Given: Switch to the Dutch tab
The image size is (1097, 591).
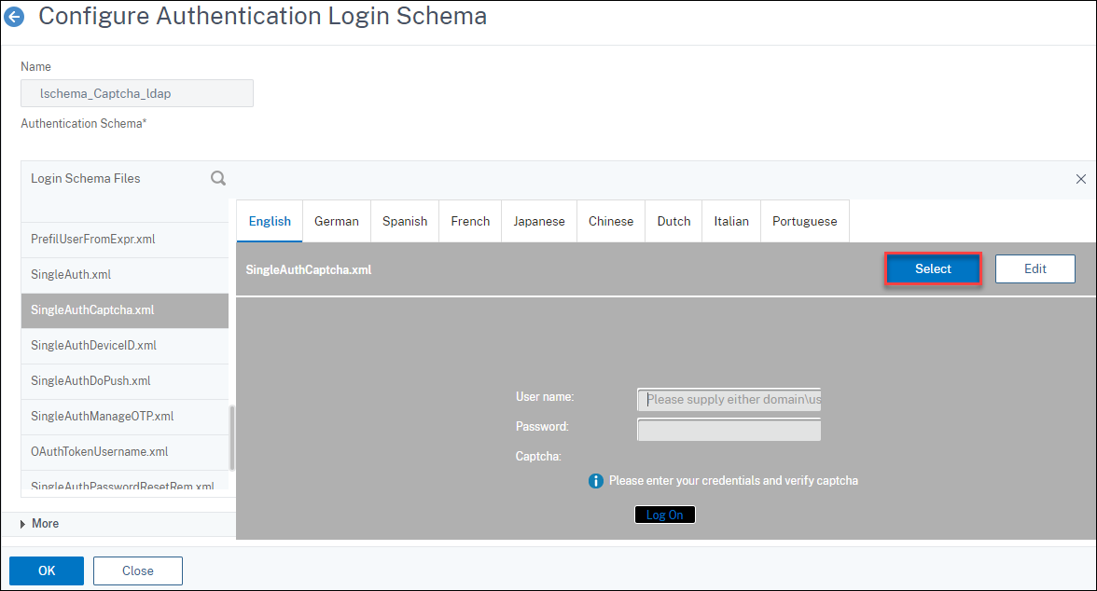Looking at the screenshot, I should [x=673, y=221].
